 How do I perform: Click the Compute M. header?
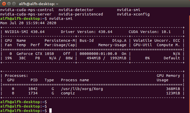(168, 45)
